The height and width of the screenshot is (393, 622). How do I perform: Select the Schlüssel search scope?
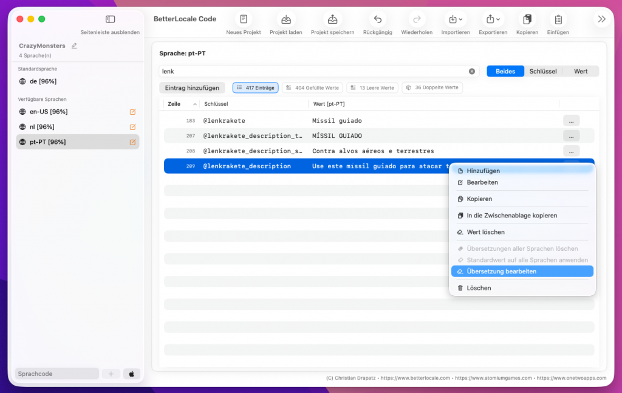click(x=542, y=71)
